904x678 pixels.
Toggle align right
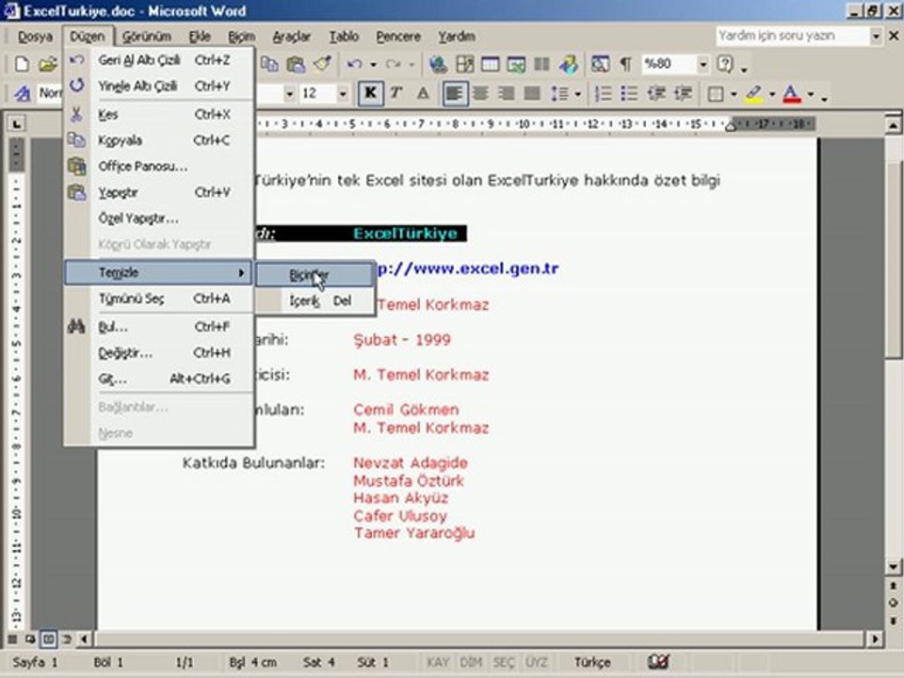(506, 93)
